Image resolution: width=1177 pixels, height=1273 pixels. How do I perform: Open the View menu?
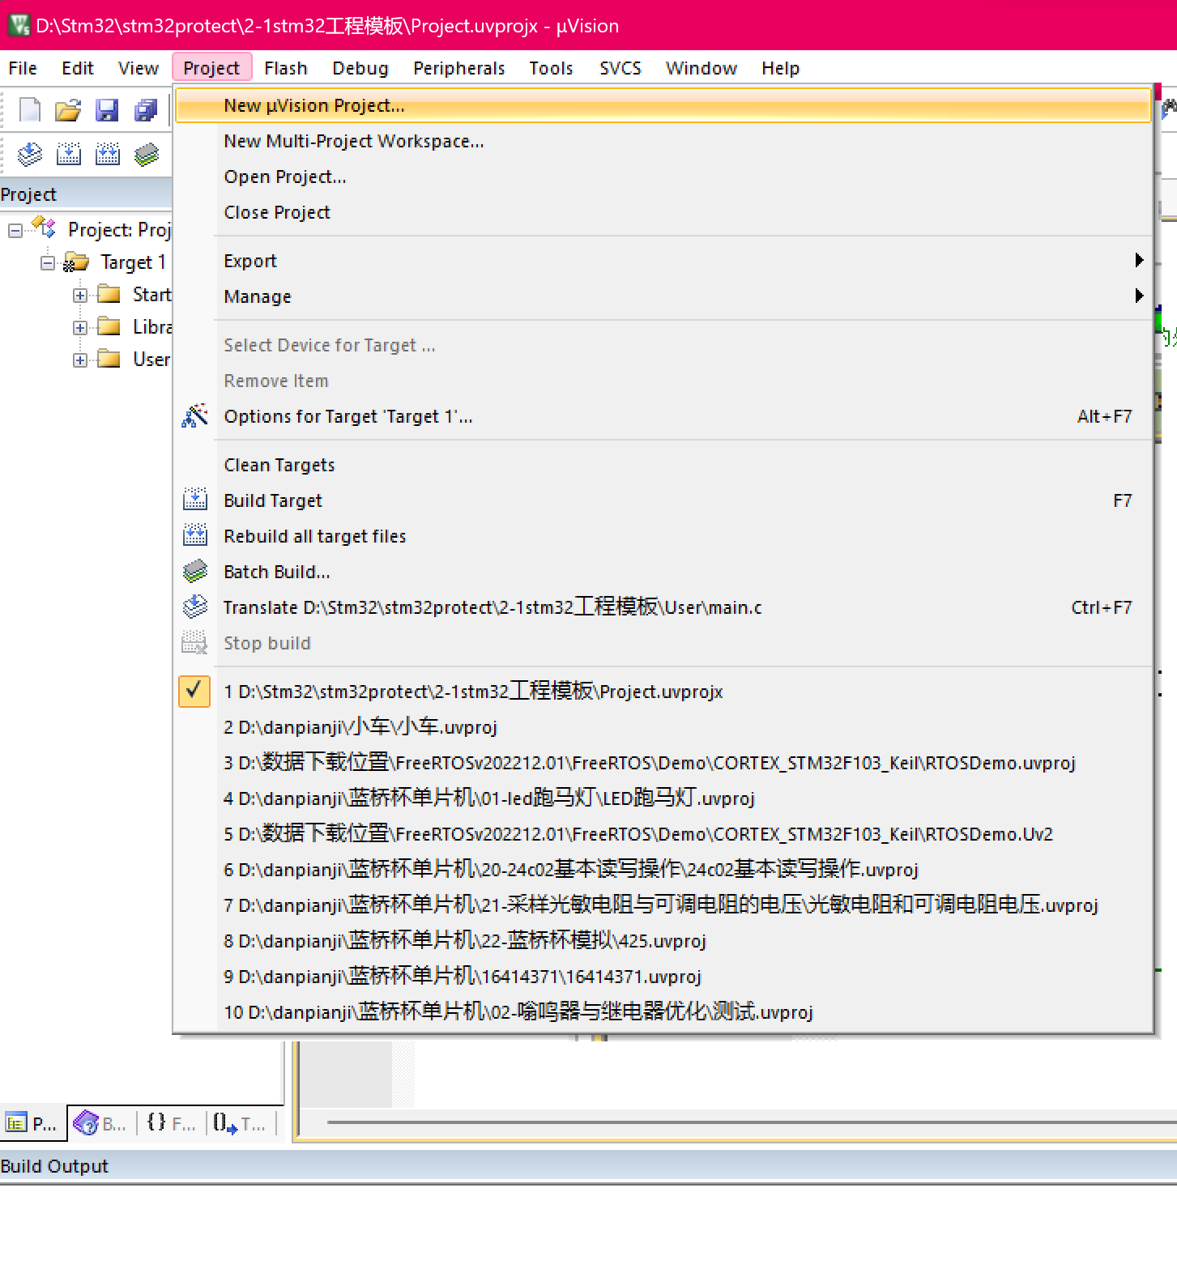[x=139, y=68]
